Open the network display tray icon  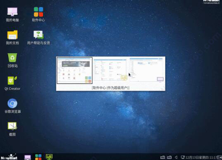pos(183,157)
